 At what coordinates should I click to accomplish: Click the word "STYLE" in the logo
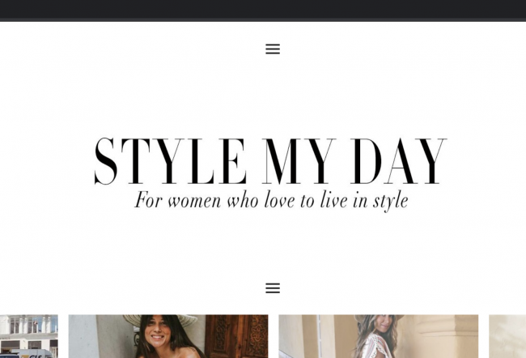[x=171, y=161]
